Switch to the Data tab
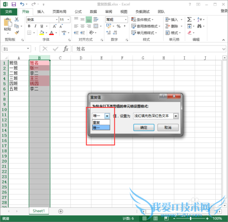Viewport: 228px width, 222px height. [x=93, y=12]
